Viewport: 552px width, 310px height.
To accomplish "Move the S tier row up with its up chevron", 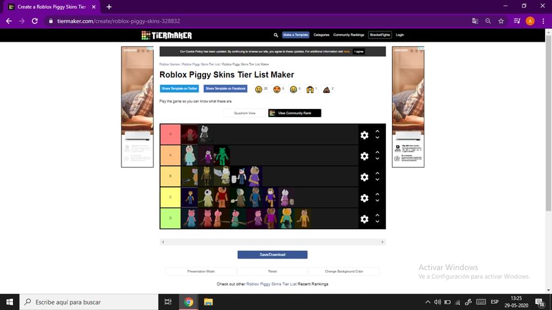I will 377,131.
